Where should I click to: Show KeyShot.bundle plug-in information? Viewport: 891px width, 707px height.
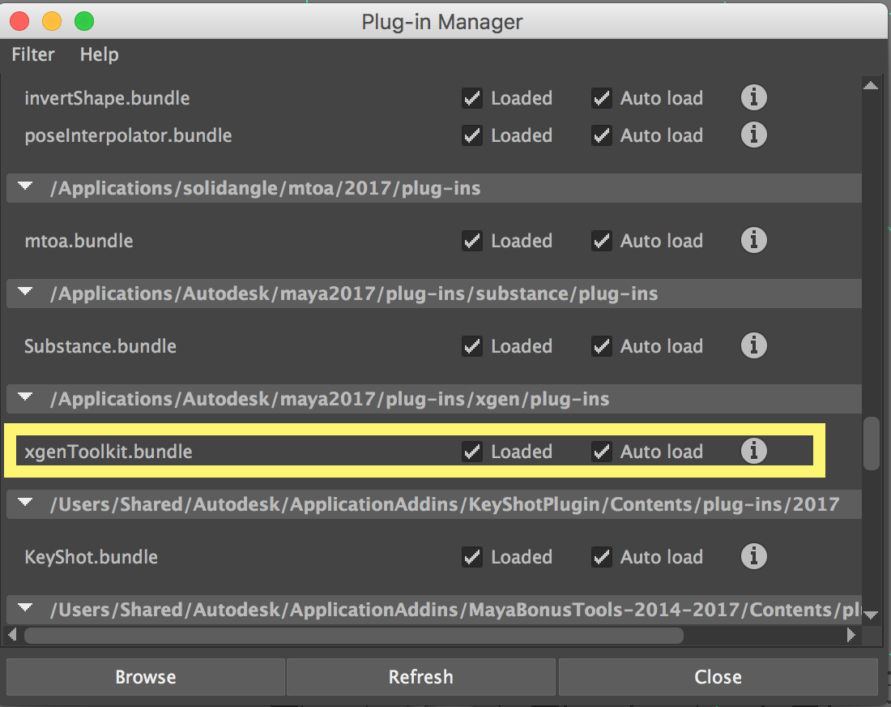pyautogui.click(x=753, y=556)
